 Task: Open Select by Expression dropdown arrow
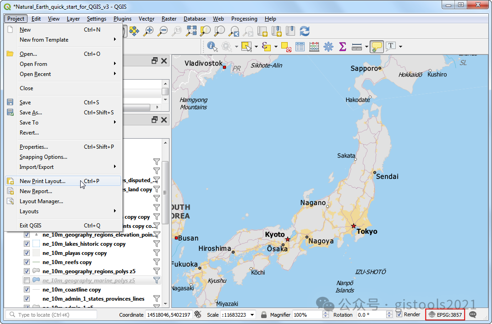click(276, 47)
